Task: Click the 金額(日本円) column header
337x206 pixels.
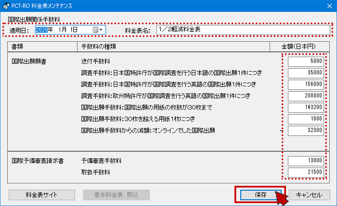Action: pos(298,47)
